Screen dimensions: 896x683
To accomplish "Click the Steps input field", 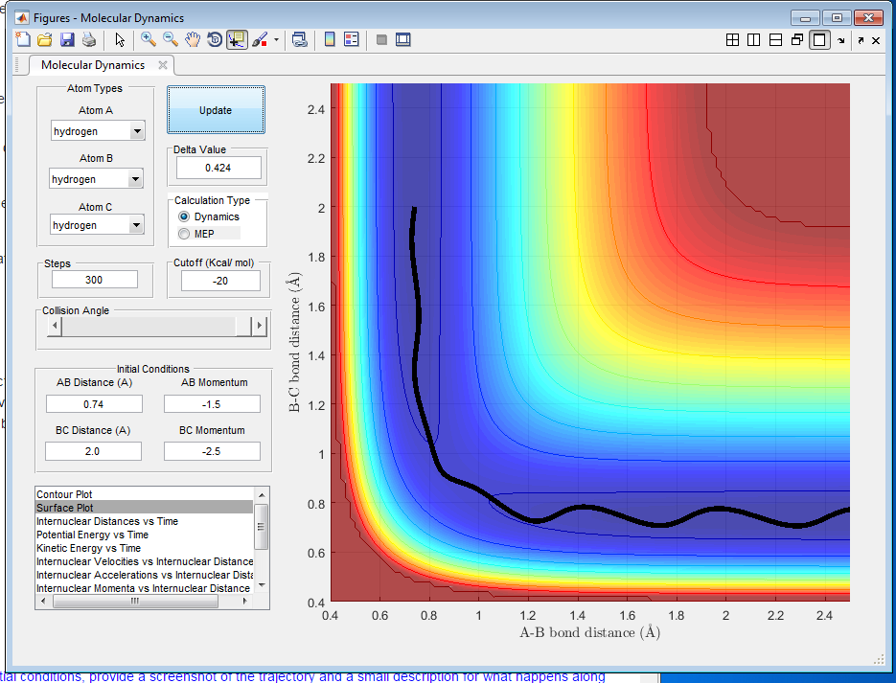I will click(x=95, y=280).
